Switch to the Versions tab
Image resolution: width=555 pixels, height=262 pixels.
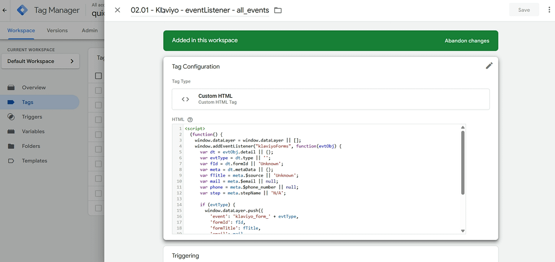[x=57, y=30]
